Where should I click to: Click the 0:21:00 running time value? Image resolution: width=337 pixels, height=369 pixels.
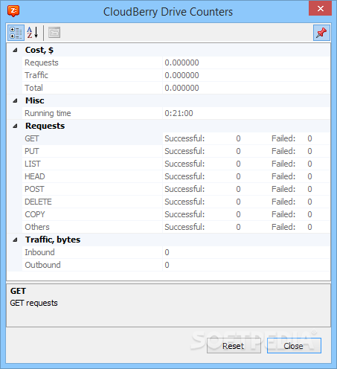(179, 113)
